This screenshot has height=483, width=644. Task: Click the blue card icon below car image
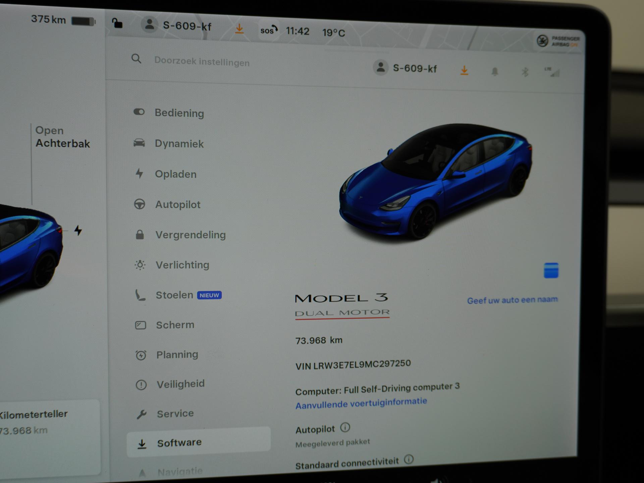(551, 270)
